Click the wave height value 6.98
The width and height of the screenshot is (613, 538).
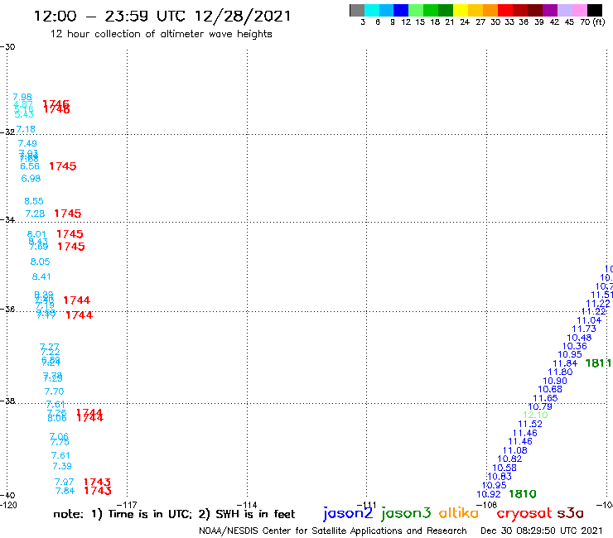pyautogui.click(x=31, y=179)
